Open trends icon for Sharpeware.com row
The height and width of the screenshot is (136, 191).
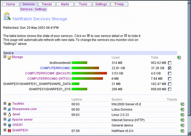click(182, 109)
